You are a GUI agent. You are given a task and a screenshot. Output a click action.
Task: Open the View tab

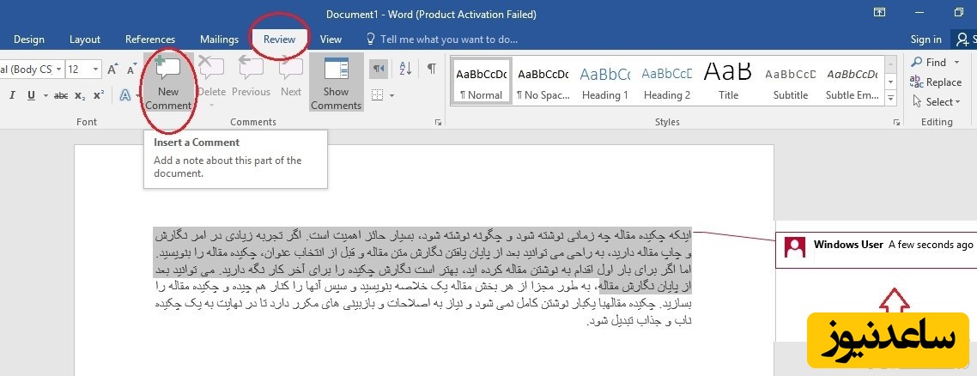(331, 39)
